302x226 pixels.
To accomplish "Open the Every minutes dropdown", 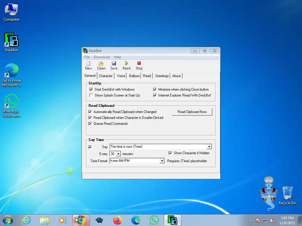I will (x=118, y=154).
